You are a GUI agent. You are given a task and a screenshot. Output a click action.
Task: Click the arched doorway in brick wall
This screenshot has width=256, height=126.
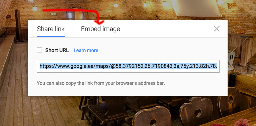(x=76, y=13)
